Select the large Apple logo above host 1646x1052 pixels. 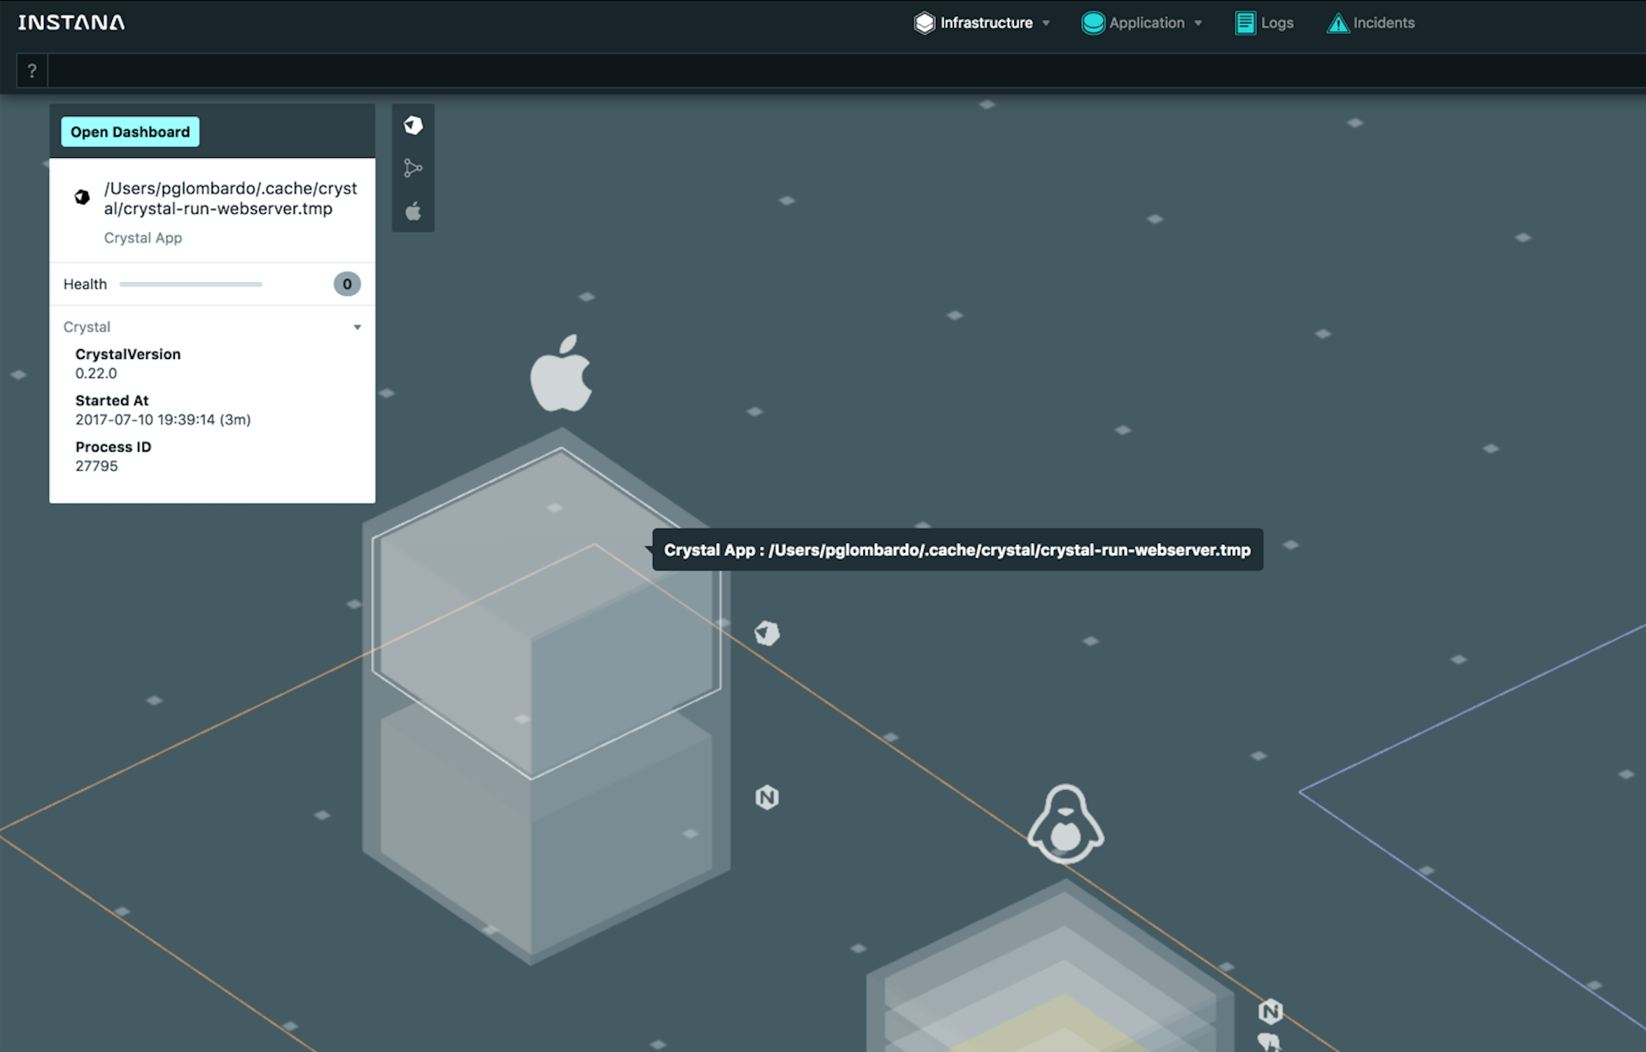click(561, 373)
